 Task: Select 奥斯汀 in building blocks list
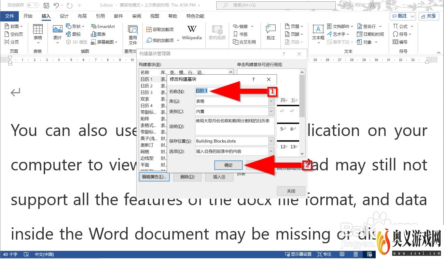coord(147,145)
